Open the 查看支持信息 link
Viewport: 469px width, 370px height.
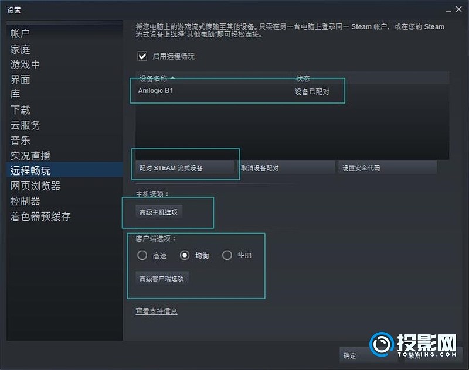coord(157,311)
